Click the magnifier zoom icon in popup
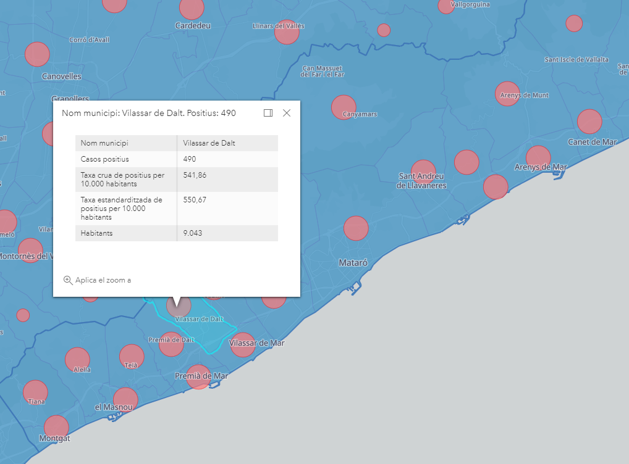The width and height of the screenshot is (629, 464). click(68, 280)
